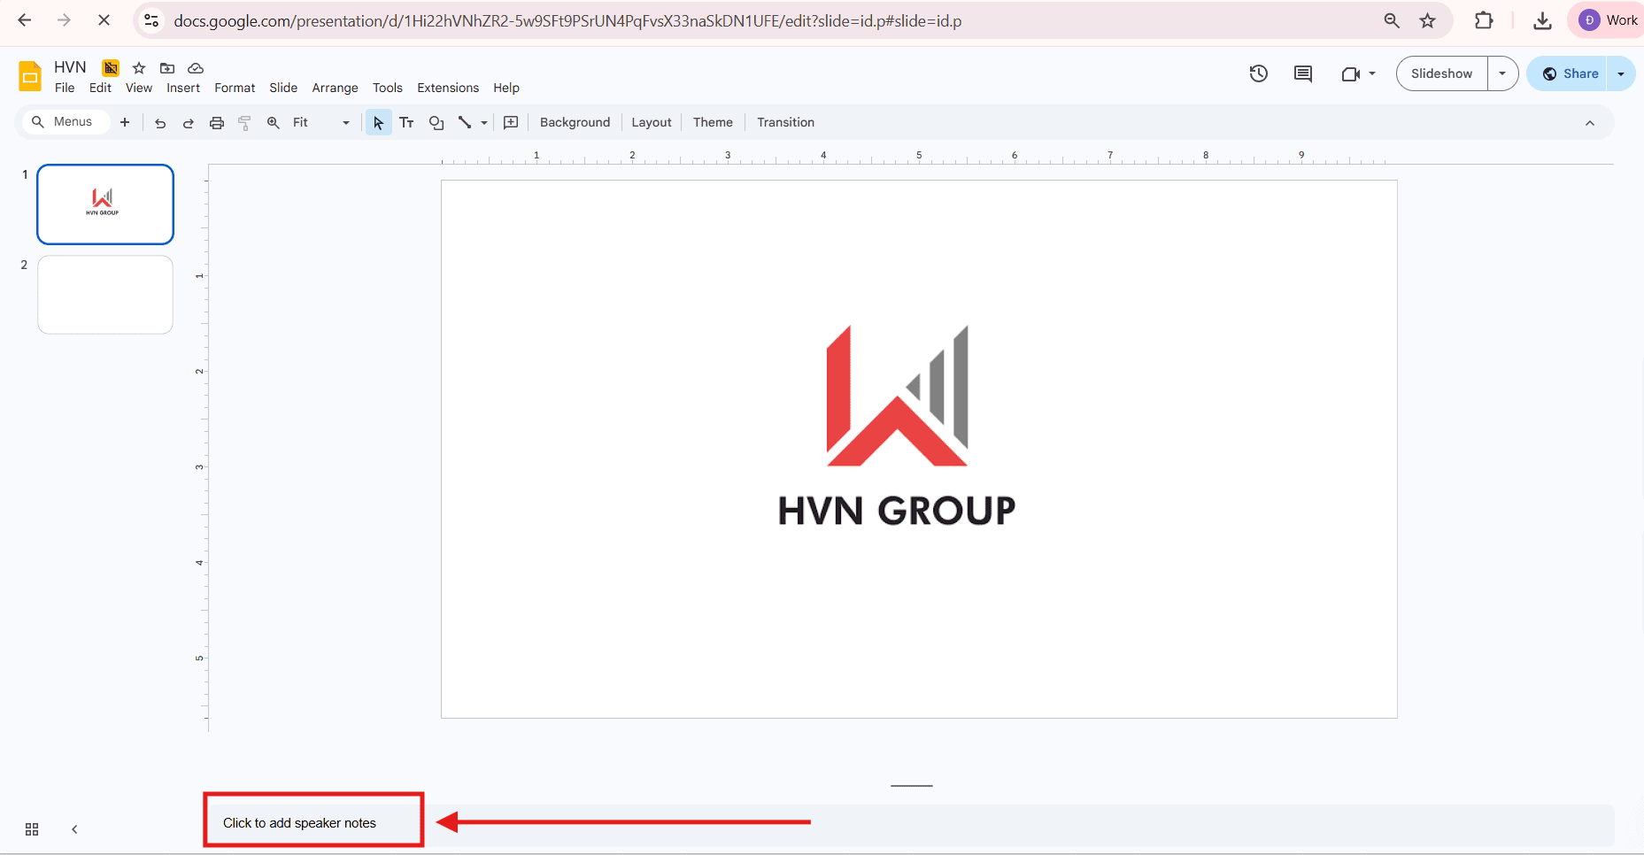The height and width of the screenshot is (855, 1644).
Task: Open the Slideshow options dropdown
Action: 1502,73
